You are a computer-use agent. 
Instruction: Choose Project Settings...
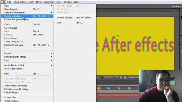[x=75, y=18]
